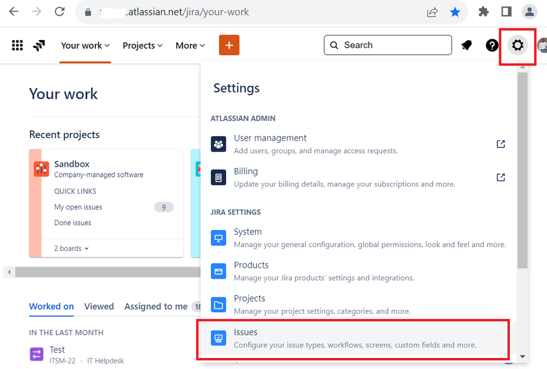Click the Company-managed software text
The height and width of the screenshot is (369, 547).
(99, 175)
